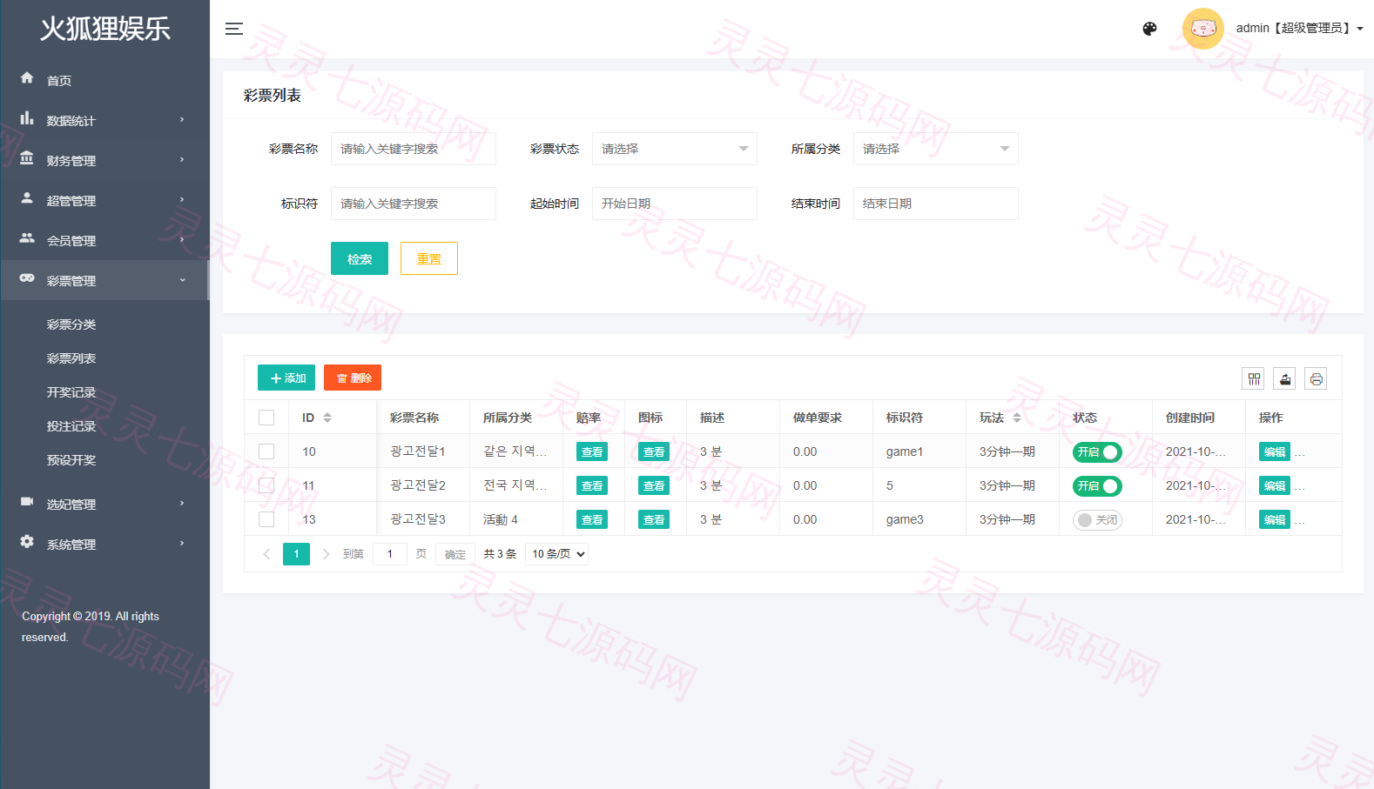Viewport: 1374px width, 789px height.
Task: Open the 所属分类 dropdown
Action: coord(936,149)
